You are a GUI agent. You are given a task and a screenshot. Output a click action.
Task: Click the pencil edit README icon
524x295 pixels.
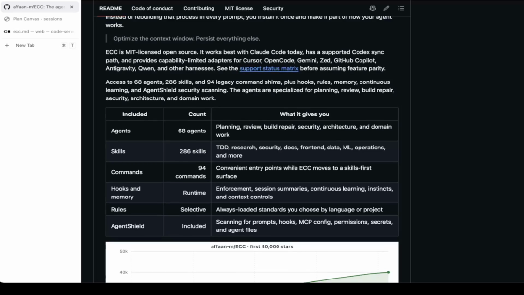(x=386, y=8)
